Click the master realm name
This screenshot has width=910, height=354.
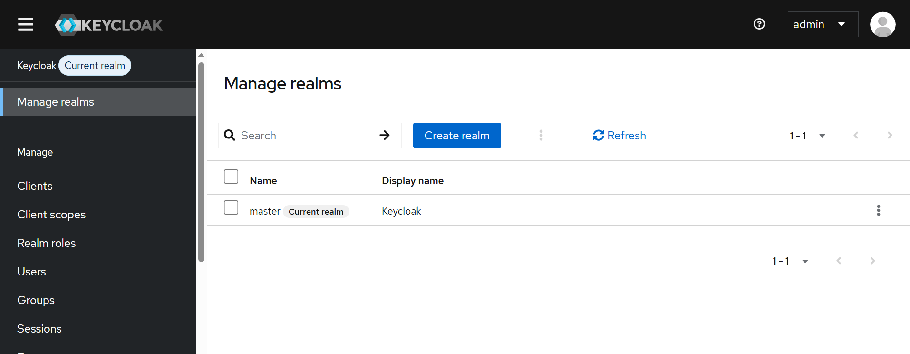coord(265,211)
